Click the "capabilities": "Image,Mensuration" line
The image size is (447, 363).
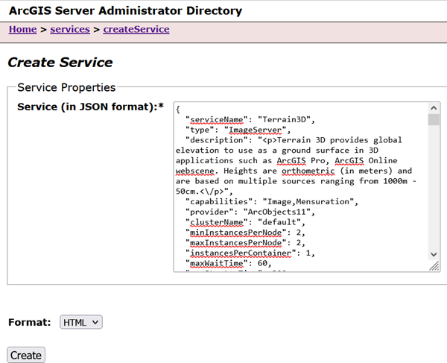pyautogui.click(x=272, y=201)
